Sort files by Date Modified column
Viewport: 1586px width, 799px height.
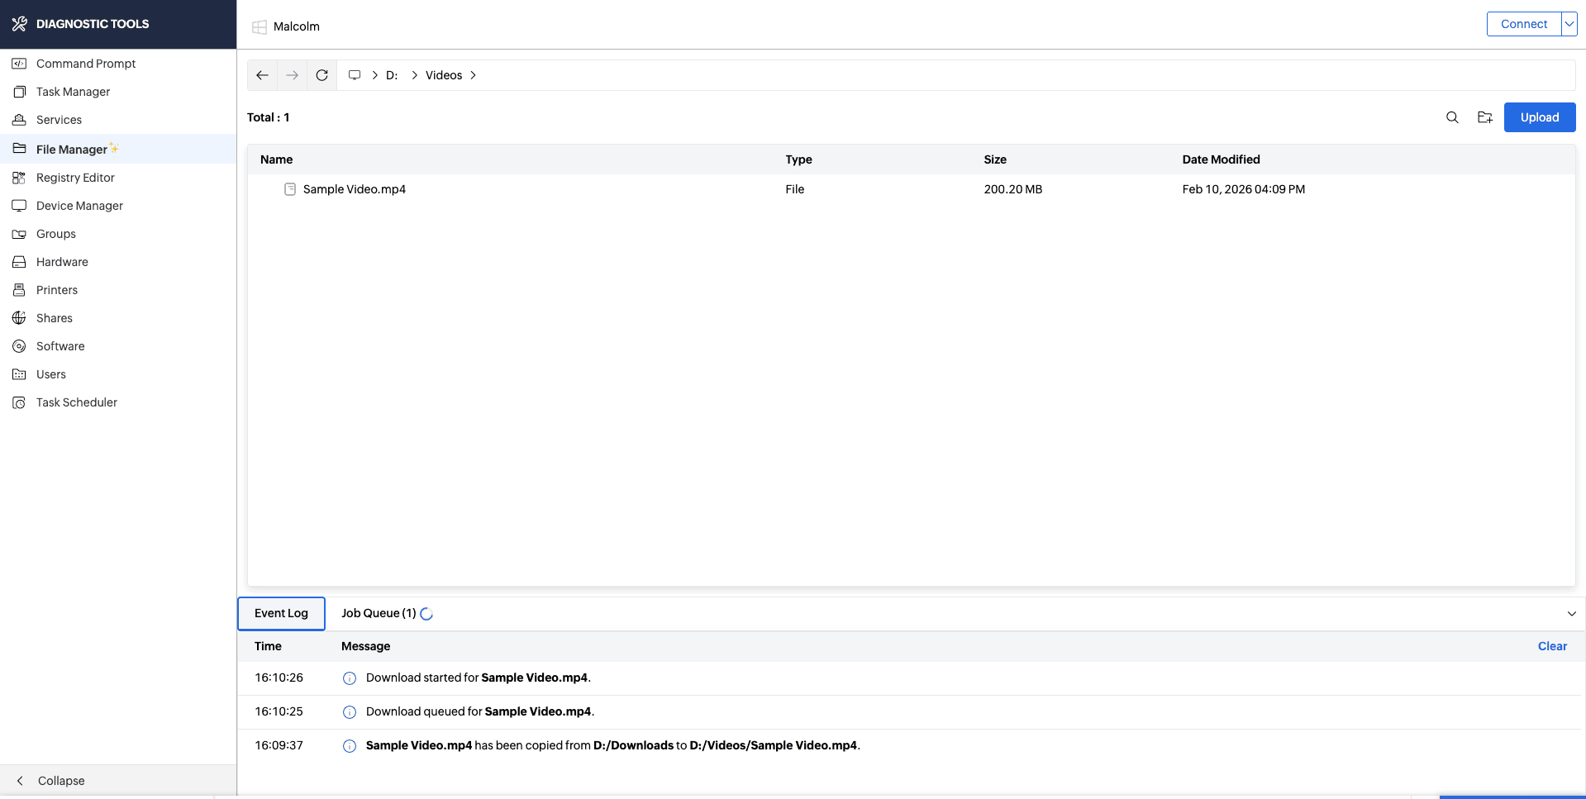tap(1221, 159)
